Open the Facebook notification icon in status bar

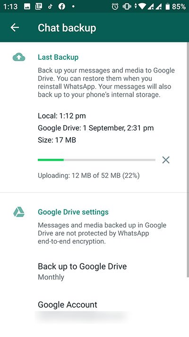[62, 7]
